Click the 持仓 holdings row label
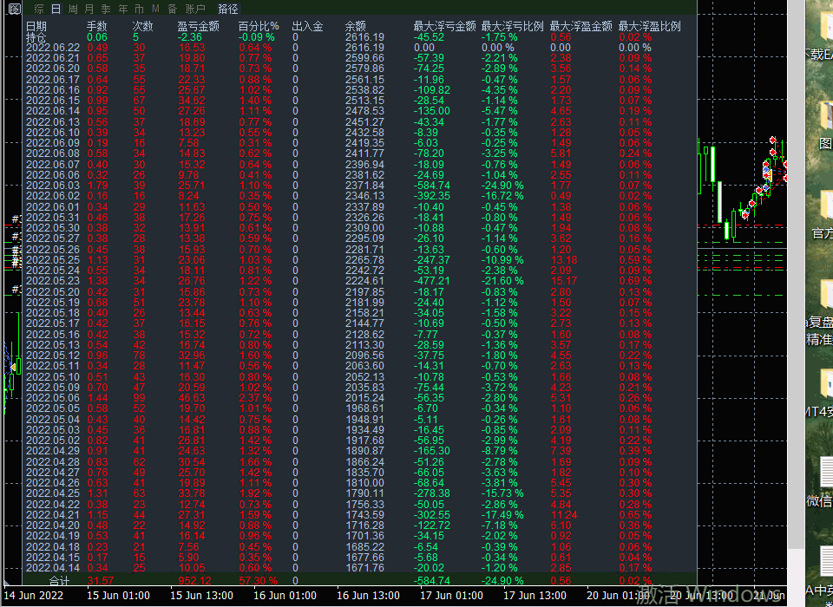Viewport: 833px width, 607px height. click(36, 37)
